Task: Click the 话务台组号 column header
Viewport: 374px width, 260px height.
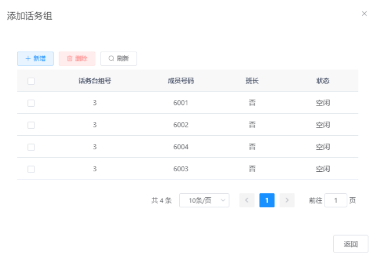Action: coord(95,81)
